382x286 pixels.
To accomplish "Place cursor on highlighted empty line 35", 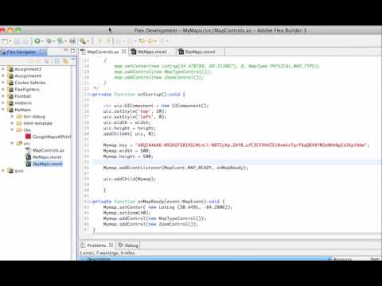I will pos(236,162).
